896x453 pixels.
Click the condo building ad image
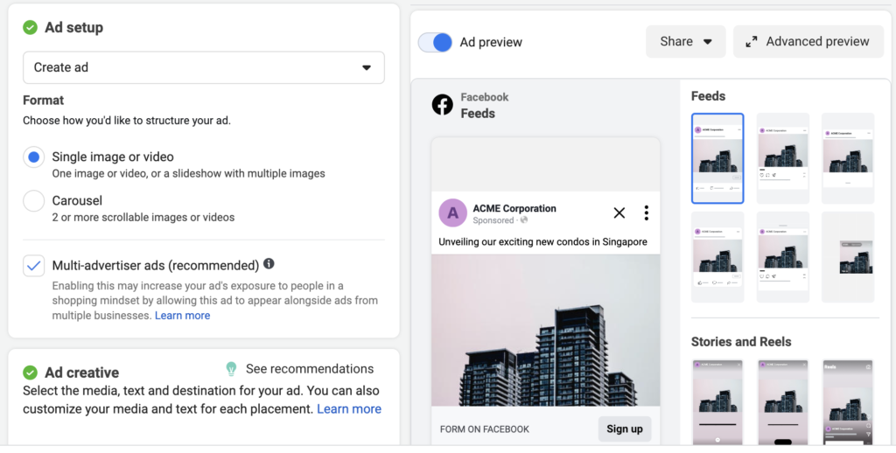546,331
